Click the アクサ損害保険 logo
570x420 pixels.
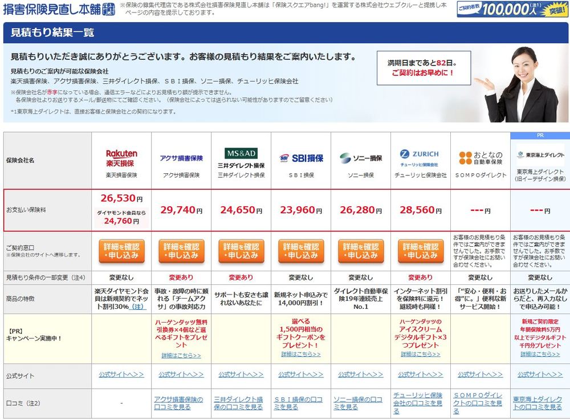pyautogui.click(x=181, y=158)
